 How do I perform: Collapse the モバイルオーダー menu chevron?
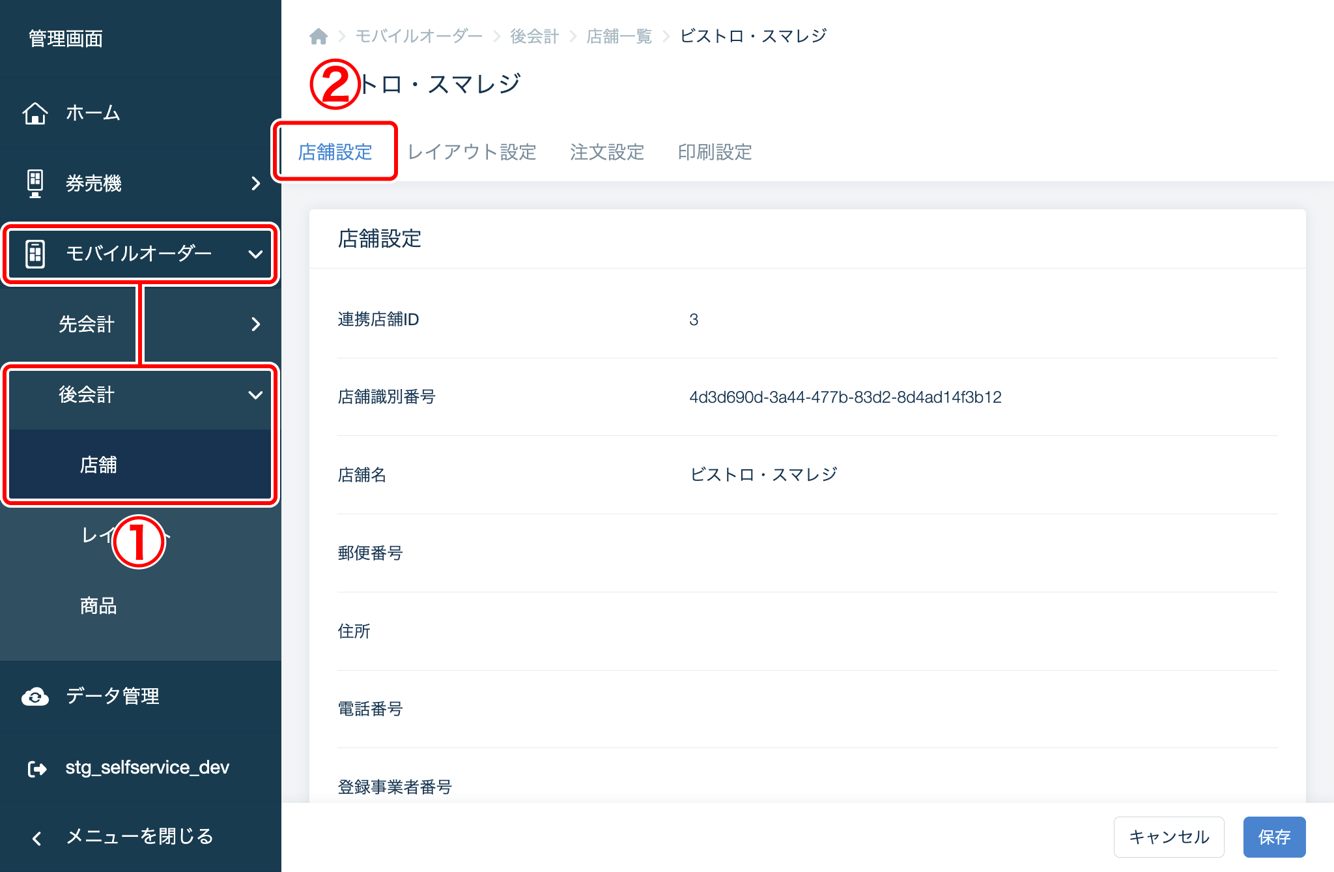pyautogui.click(x=255, y=254)
